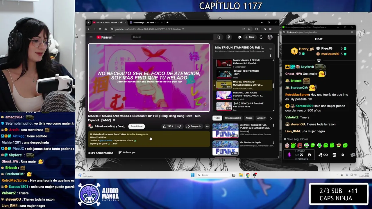Open options for Mix: Música de Japón
This screenshot has width=372, height=209.
[x=273, y=143]
